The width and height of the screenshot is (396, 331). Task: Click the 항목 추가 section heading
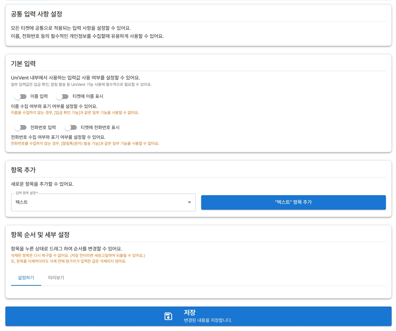[23, 170]
